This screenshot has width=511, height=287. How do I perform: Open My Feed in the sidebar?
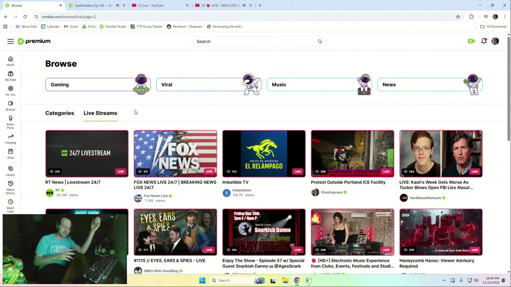pos(10,76)
